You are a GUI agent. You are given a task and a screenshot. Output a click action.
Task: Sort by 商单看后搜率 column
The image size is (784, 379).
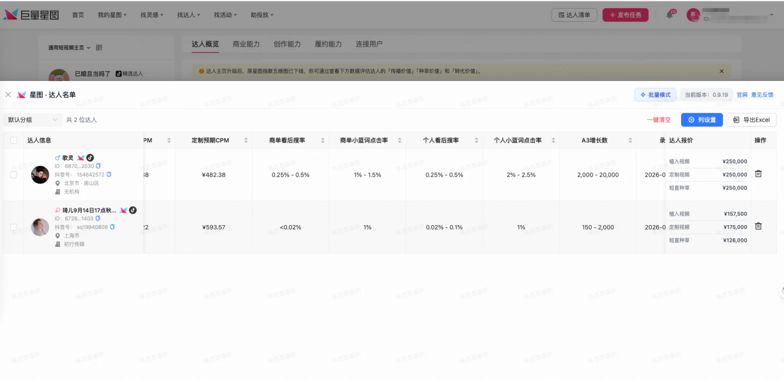pyautogui.click(x=323, y=140)
